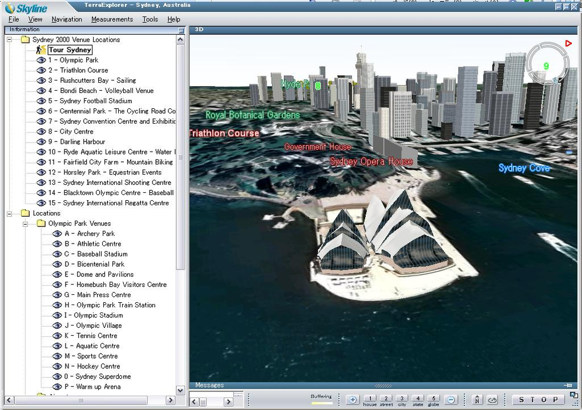Open the Navigation menu

coord(67,19)
